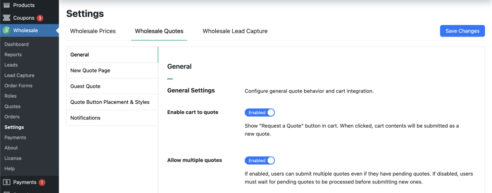This screenshot has height=193, width=492.
Task: Select the Notifications settings section
Action: 85,118
